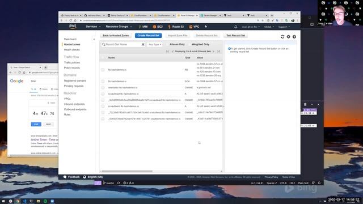The image size is (363, 204).
Task: Switch to the Secrets Manager browser tab
Action: tap(210, 15)
